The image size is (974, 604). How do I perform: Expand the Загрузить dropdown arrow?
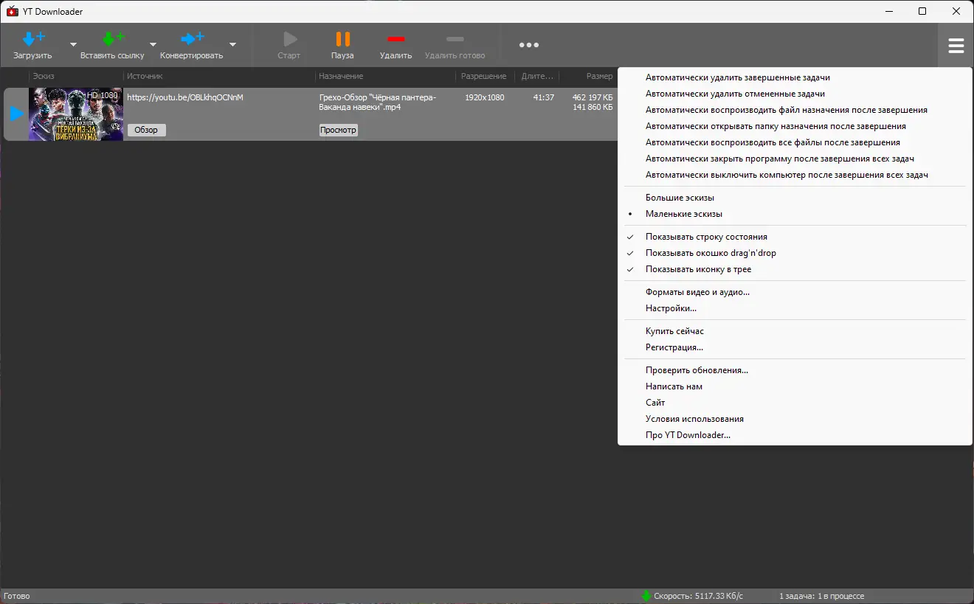point(73,44)
